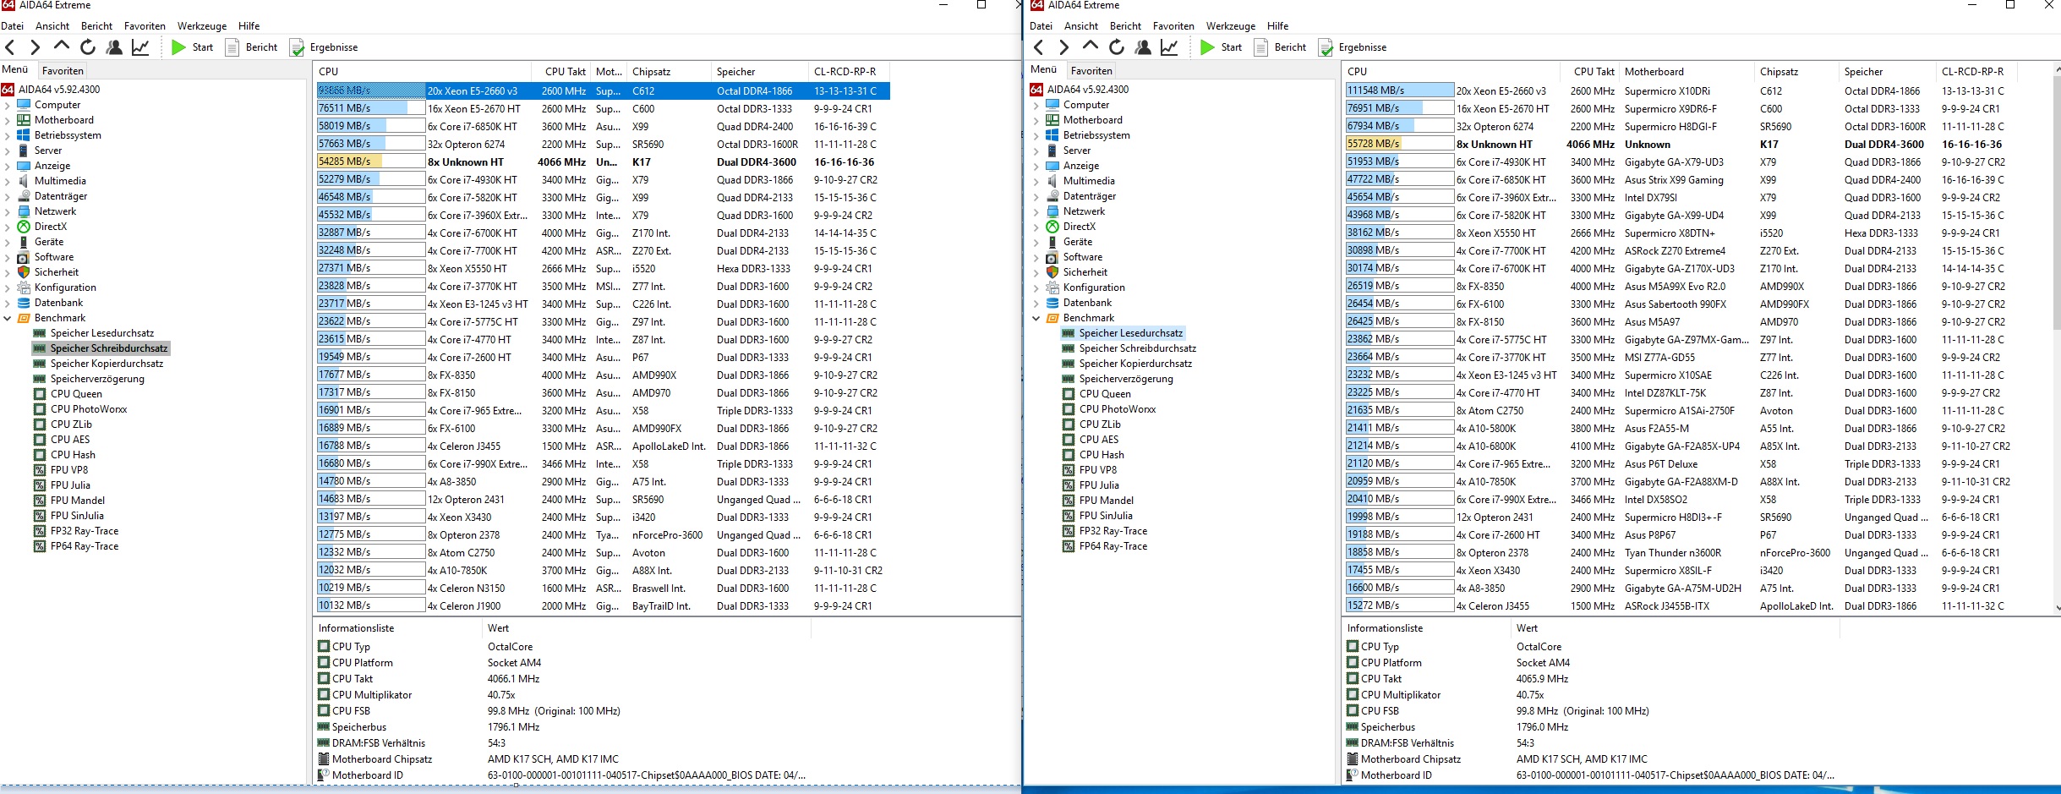Switch to Favoriten tab in left window sidebar
Image resolution: width=2061 pixels, height=794 pixels.
point(63,71)
